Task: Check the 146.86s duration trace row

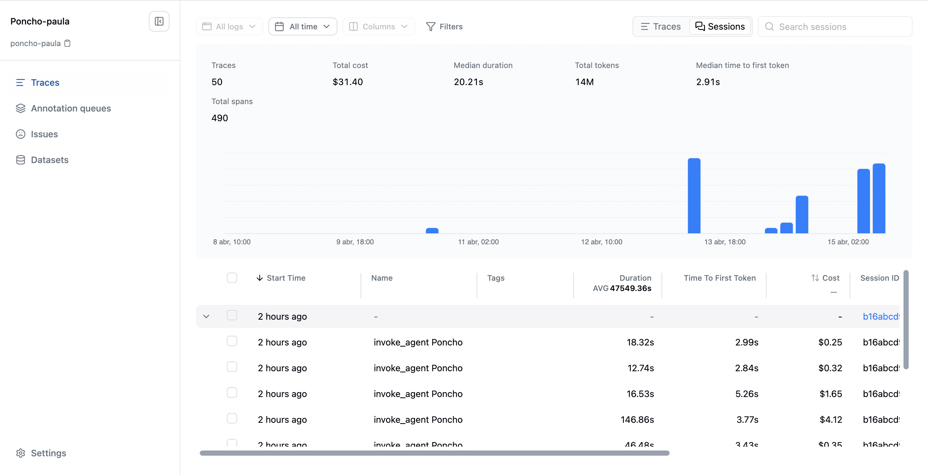Action: [232, 418]
